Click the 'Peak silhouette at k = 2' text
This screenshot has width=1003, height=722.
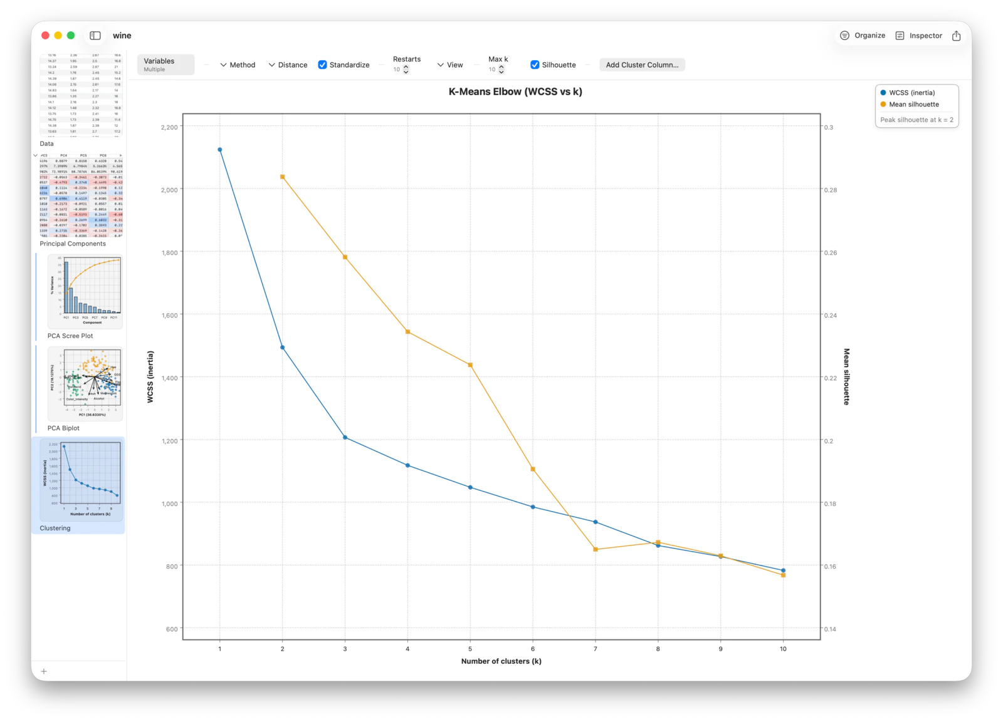click(x=916, y=120)
